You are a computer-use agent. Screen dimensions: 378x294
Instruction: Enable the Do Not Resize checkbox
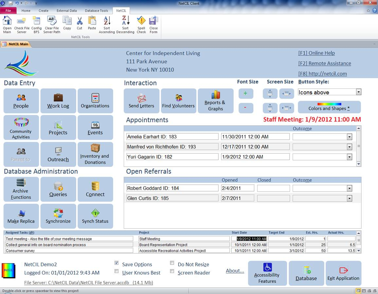172,263
